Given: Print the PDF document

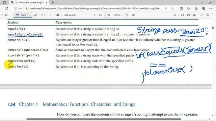Looking at the screenshot, I should (182, 15).
